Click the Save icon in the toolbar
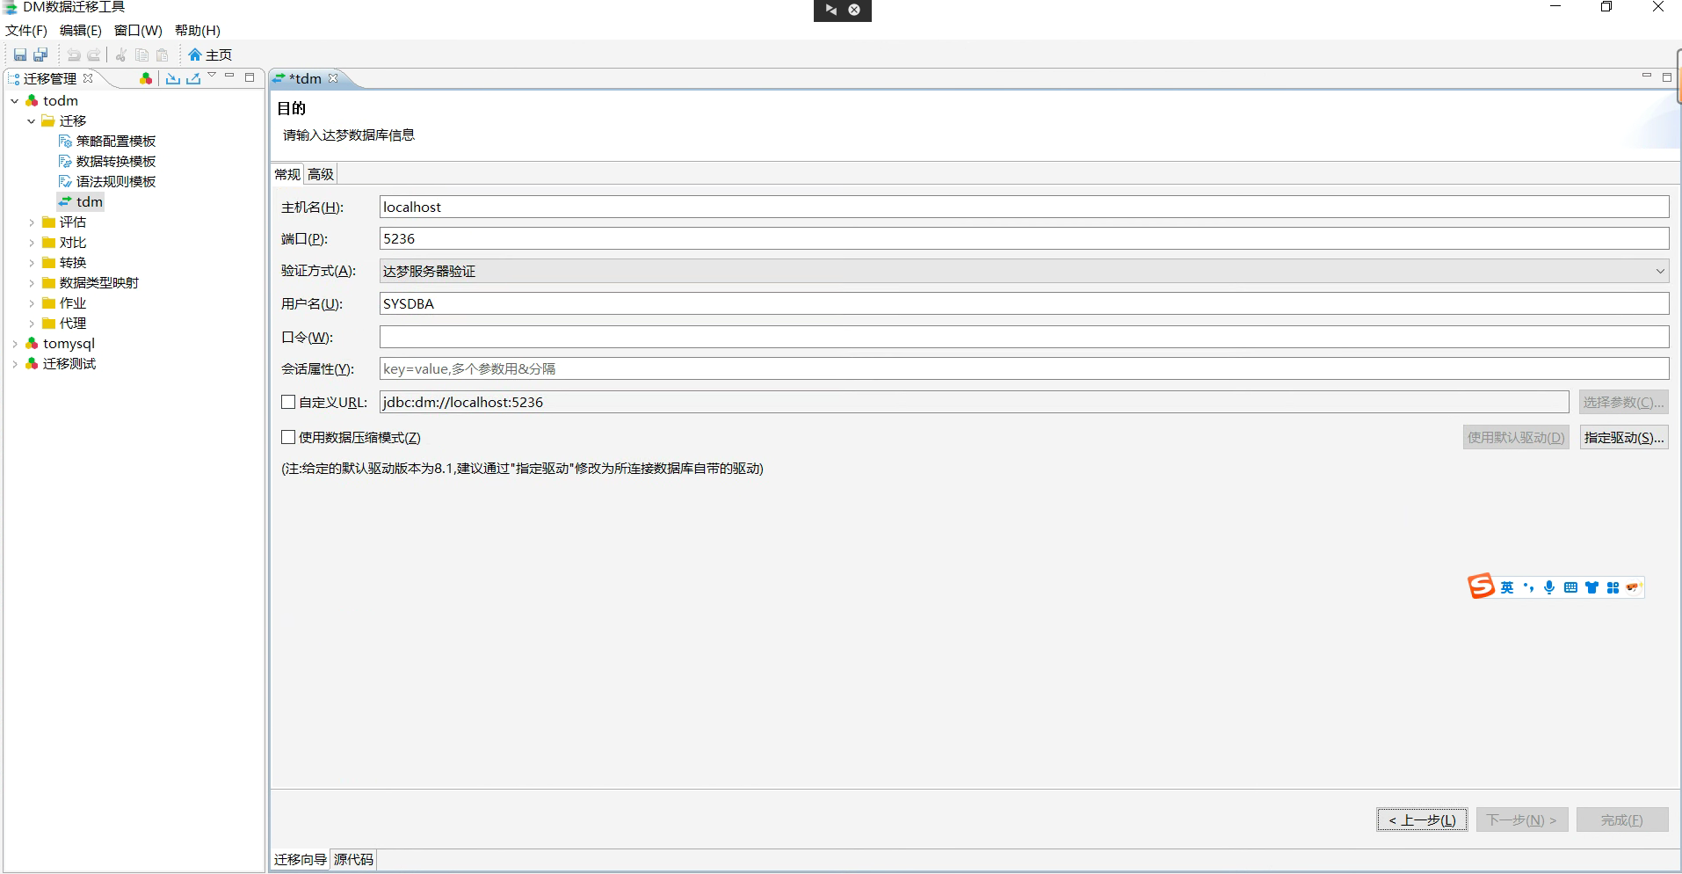This screenshot has width=1682, height=874. pos(19,55)
